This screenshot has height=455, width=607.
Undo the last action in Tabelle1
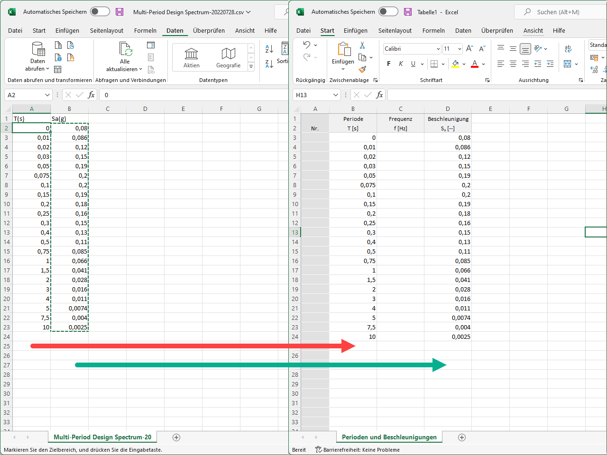(306, 45)
